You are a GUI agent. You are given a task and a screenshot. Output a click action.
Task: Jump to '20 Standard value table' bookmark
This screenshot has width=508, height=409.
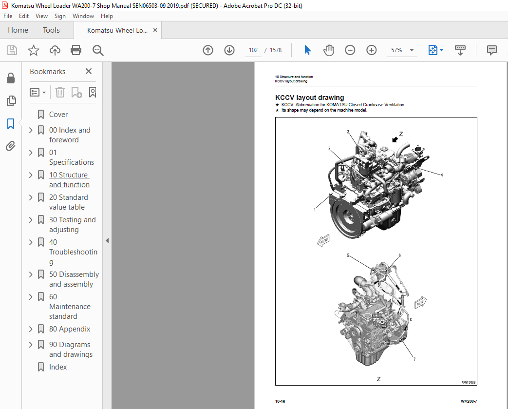(x=68, y=202)
